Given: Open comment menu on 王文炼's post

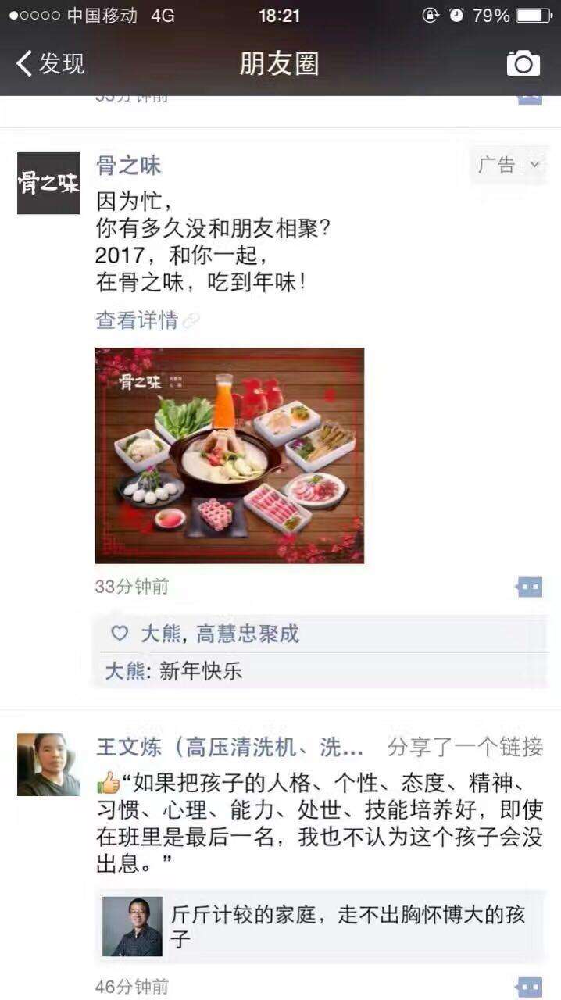Looking at the screenshot, I should [x=530, y=986].
